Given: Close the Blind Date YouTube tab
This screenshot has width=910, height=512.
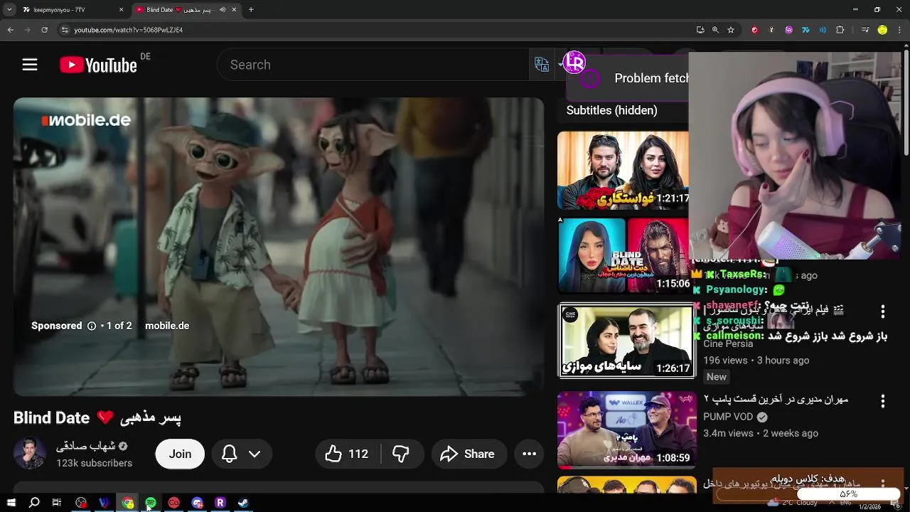Looking at the screenshot, I should coord(235,10).
